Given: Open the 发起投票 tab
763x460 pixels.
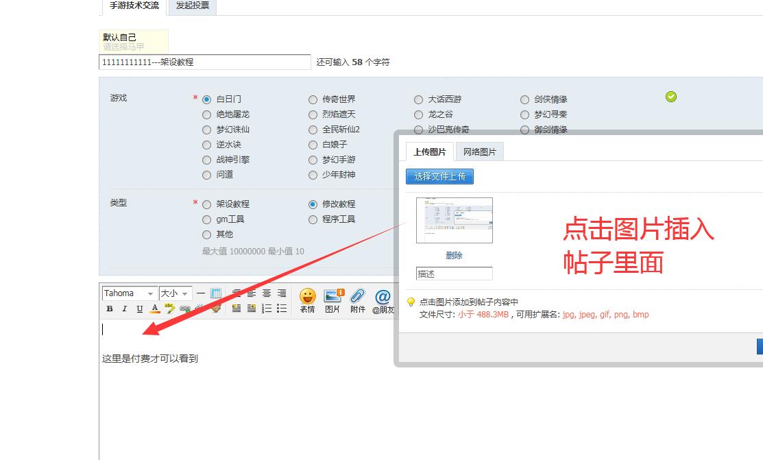Looking at the screenshot, I should (x=192, y=5).
